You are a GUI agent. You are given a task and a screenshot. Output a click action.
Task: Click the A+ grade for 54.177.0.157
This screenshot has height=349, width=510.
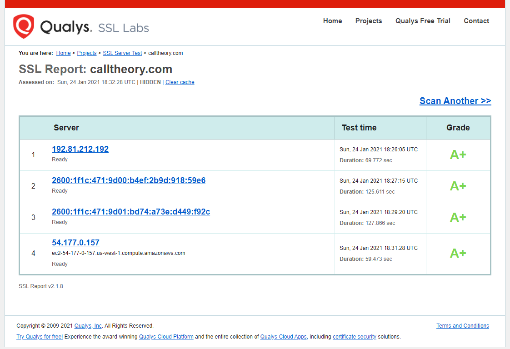pos(458,253)
